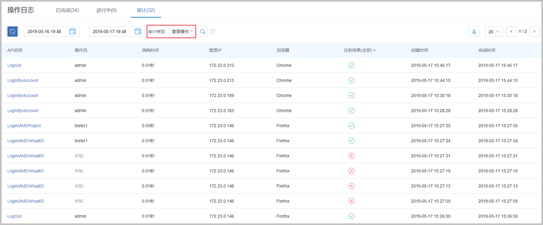Click red failed icon for 15:27:31 row

coord(351,156)
